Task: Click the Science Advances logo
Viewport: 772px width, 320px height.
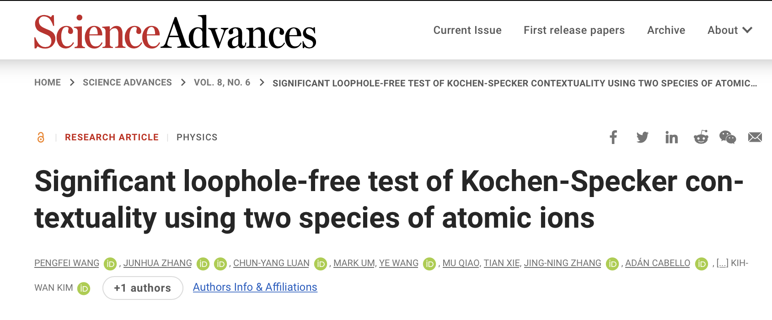Action: [175, 32]
